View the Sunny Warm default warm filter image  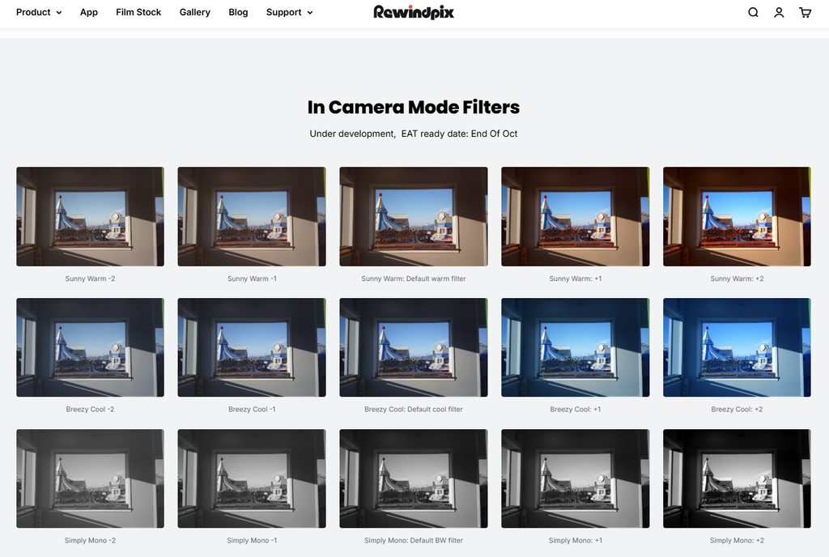coord(414,217)
